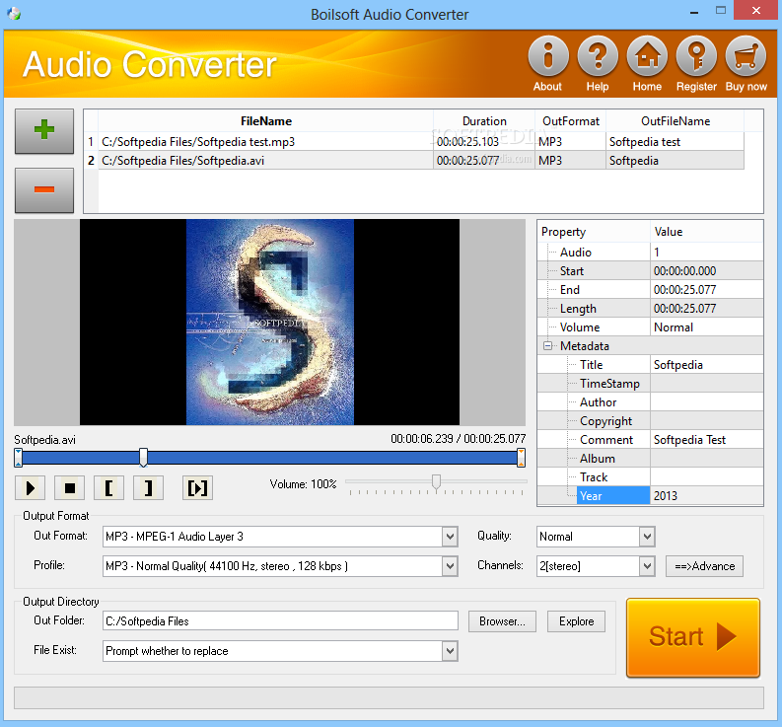Set the start marker with left bracket
782x727 pixels.
coord(108,487)
